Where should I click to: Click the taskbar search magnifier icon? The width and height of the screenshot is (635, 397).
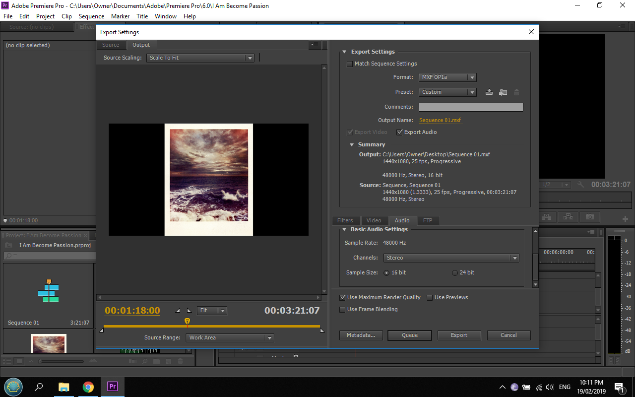click(x=39, y=387)
